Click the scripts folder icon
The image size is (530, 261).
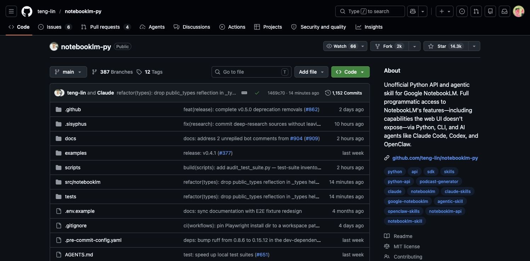click(x=58, y=168)
